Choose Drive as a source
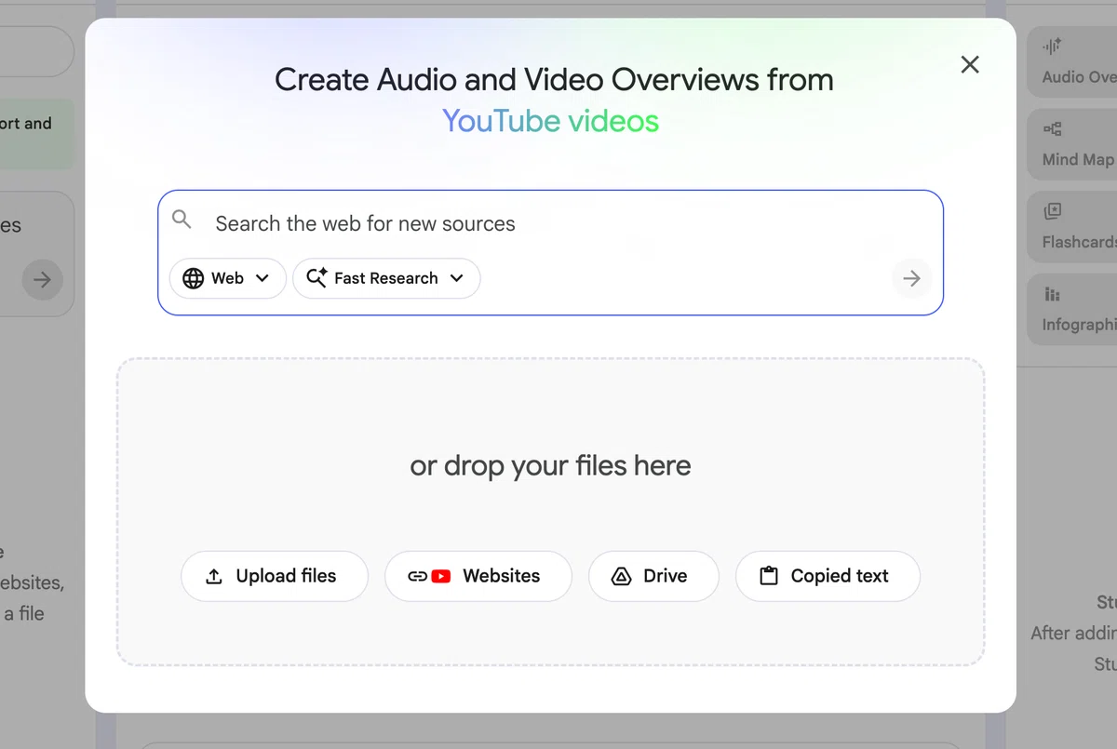 (x=653, y=576)
